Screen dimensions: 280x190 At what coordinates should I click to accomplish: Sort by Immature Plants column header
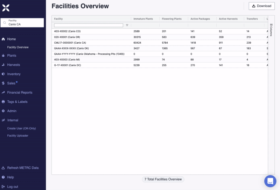point(143,19)
